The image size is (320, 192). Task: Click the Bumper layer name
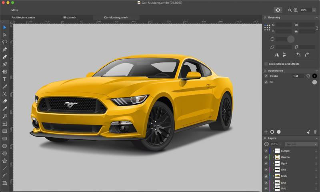(286, 151)
